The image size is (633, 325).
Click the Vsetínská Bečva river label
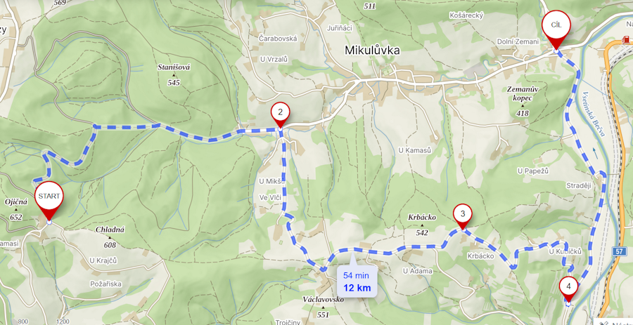point(594,114)
